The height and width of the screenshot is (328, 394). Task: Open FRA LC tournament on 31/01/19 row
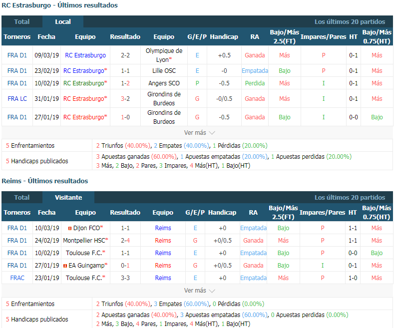[17, 99]
